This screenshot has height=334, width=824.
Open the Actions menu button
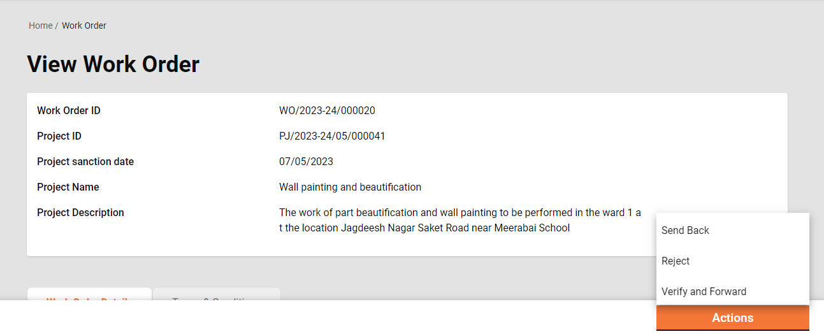[732, 318]
